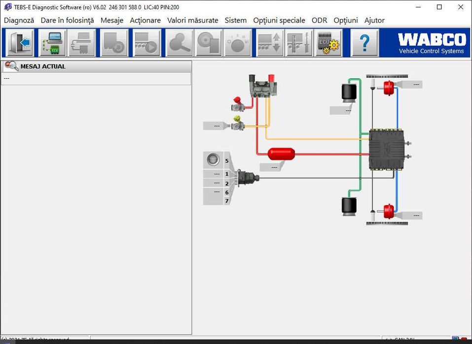The height and width of the screenshot is (344, 472).
Task: Click the black TEBS-E modulator unit
Action: (x=387, y=150)
